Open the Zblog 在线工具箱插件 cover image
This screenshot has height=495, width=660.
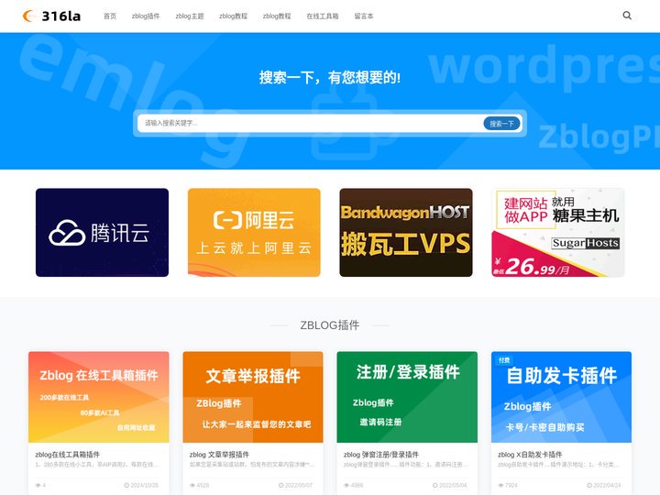click(98, 397)
